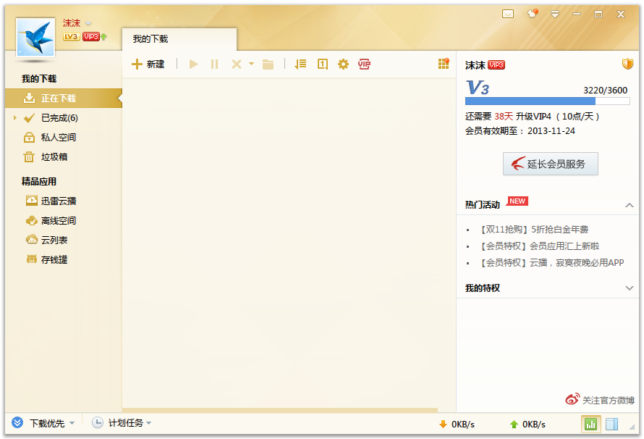Toggle the right sidebar panel icon
This screenshot has width=644, height=439.
point(612,425)
